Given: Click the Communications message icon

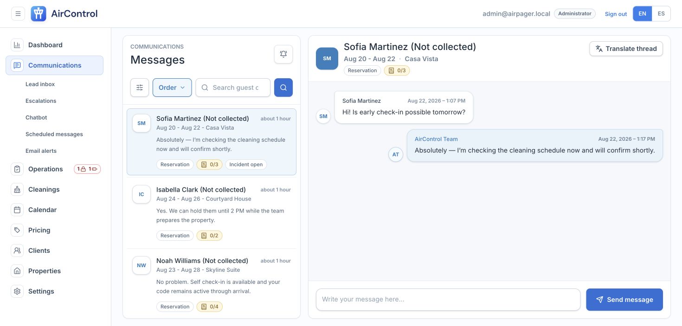Looking at the screenshot, I should (17, 65).
